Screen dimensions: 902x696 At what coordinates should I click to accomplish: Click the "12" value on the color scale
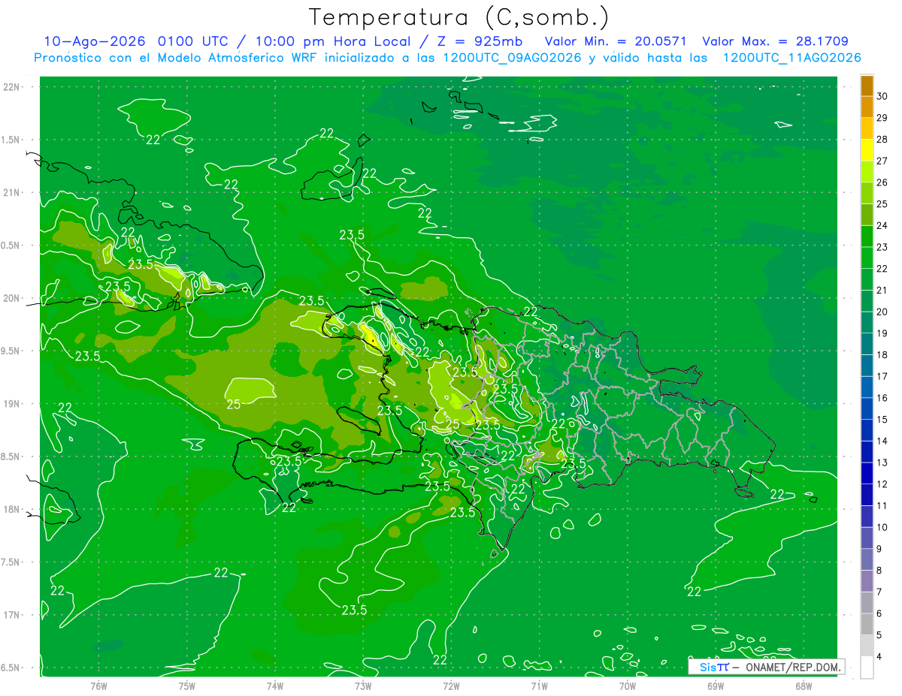coord(882,484)
